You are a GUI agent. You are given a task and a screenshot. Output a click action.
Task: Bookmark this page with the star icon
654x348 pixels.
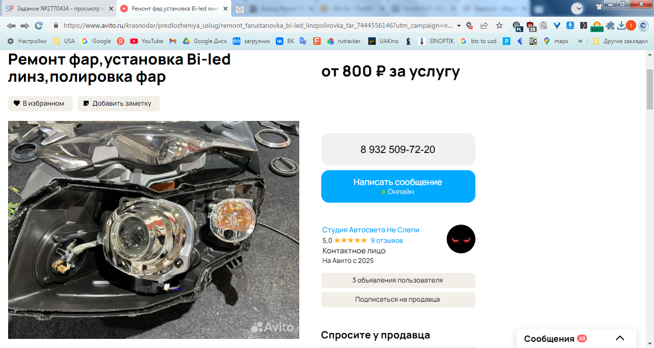(499, 26)
